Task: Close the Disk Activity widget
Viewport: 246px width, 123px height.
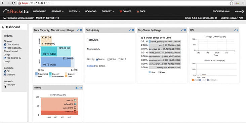Action: click(x=133, y=30)
